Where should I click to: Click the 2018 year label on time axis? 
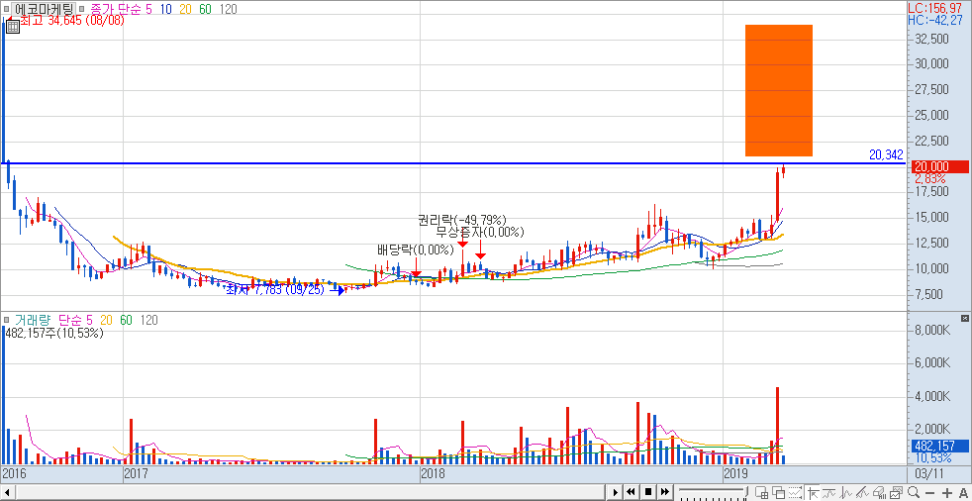click(x=433, y=475)
